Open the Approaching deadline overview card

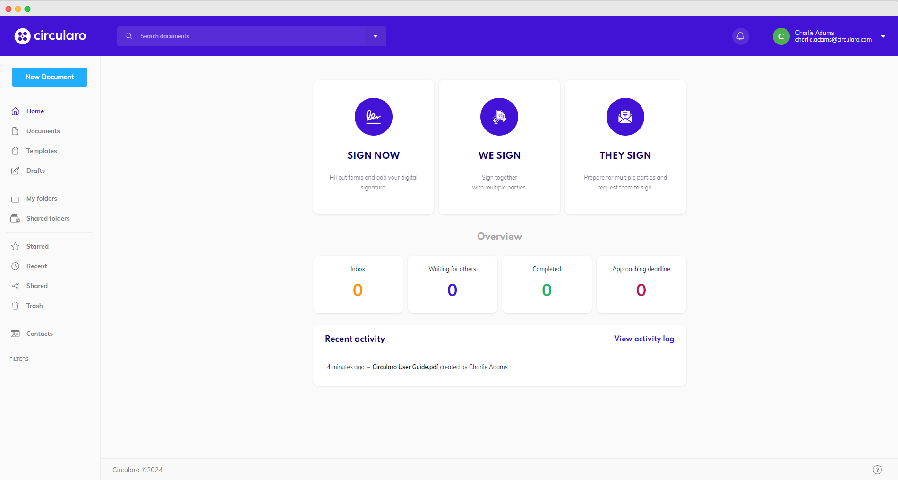tap(641, 284)
